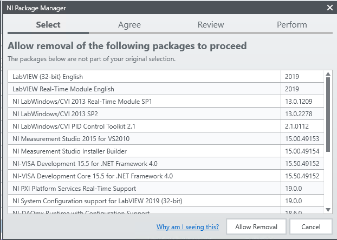Click the package list scrollbar thumb
The width and height of the screenshot is (337, 240).
[328, 115]
